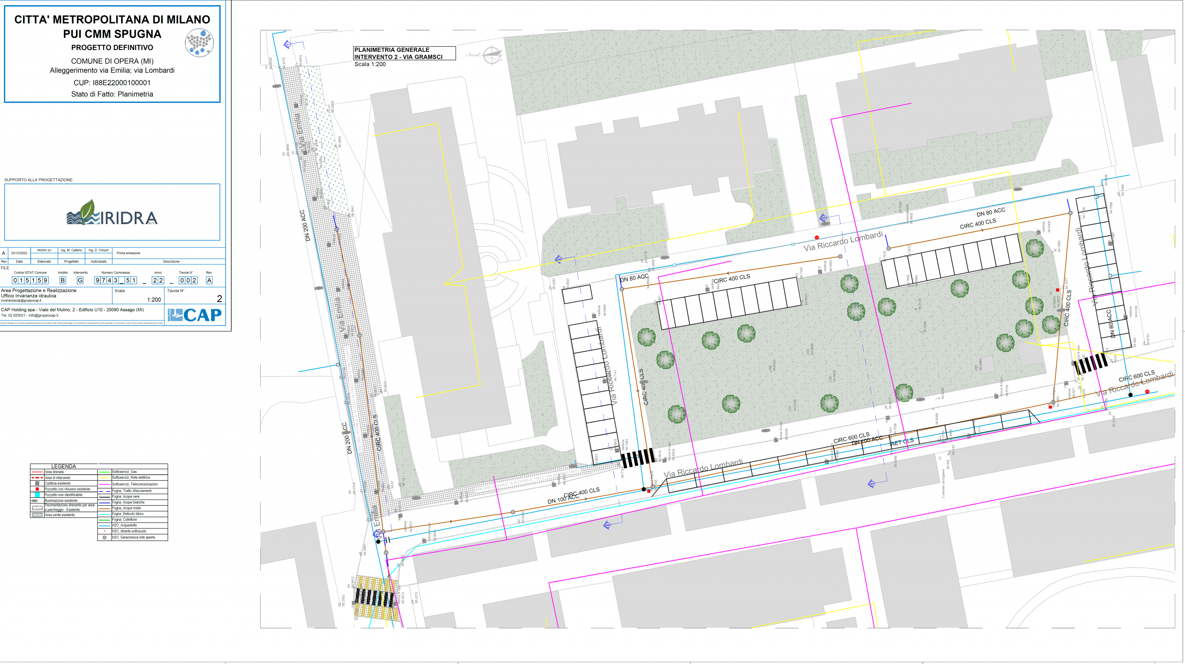Click the Nord compass rose symbol
Image resolution: width=1185 pixels, height=664 pixels.
pos(492,55)
